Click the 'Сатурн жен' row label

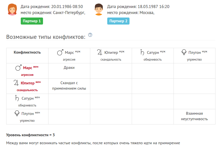pyautogui.click(x=31, y=98)
